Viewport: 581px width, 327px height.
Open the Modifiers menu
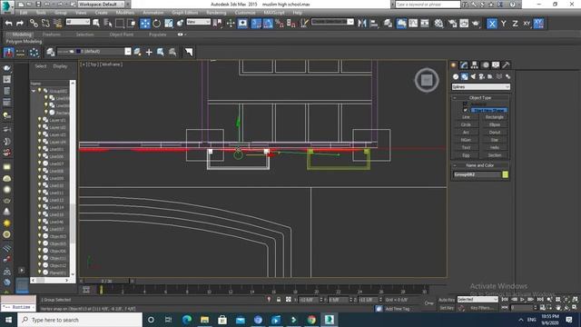125,13
